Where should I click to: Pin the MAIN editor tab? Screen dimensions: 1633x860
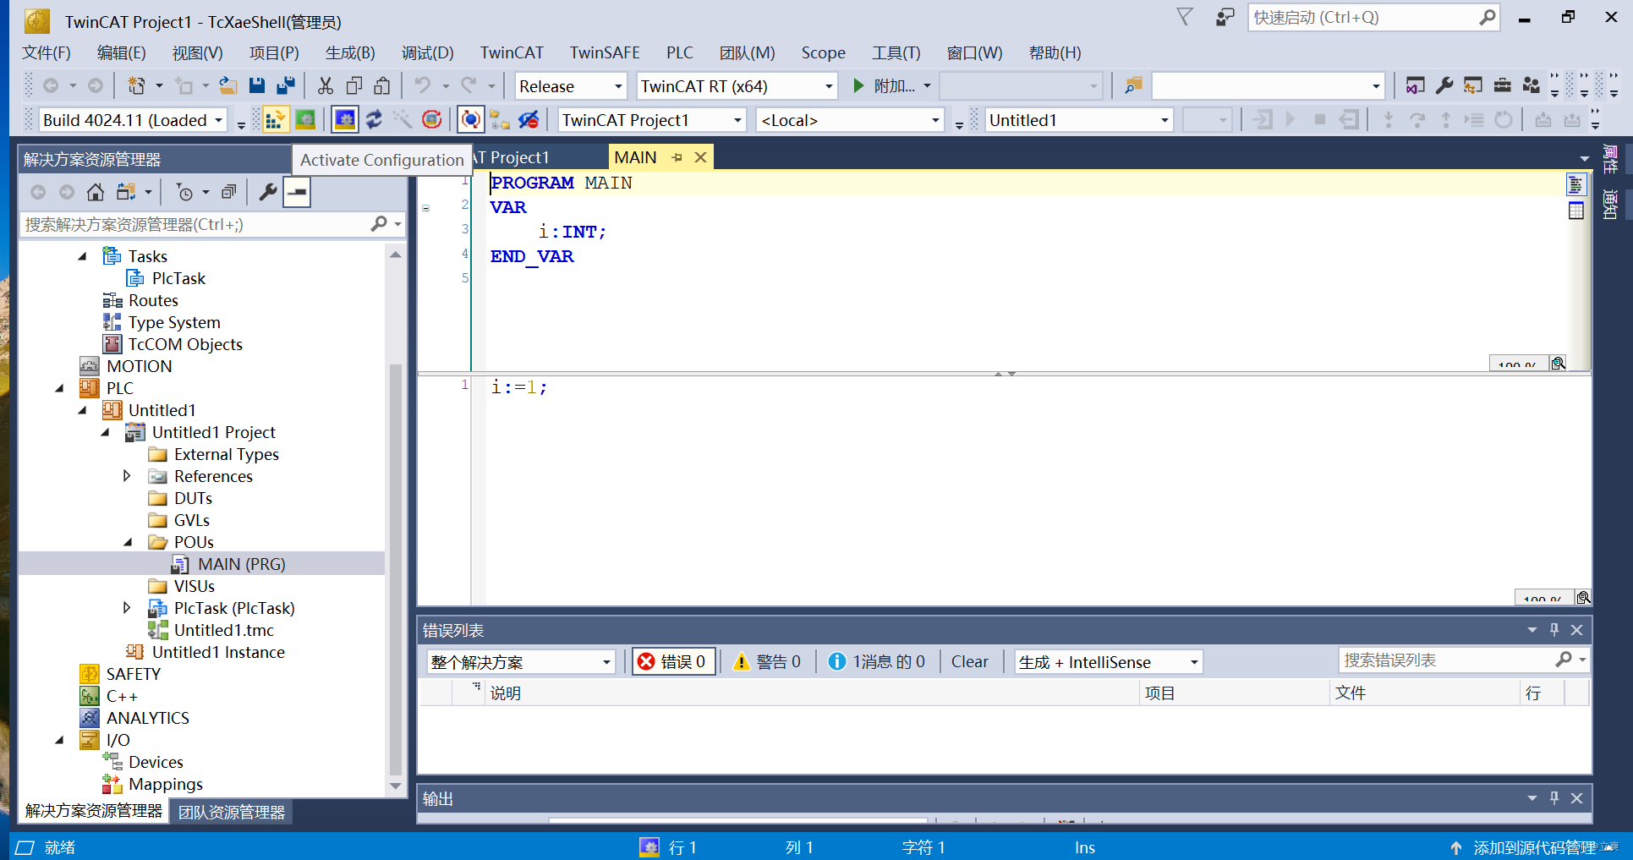tap(677, 157)
